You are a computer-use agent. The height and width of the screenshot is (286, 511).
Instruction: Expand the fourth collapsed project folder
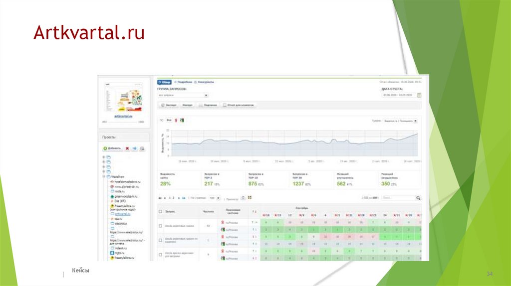point(104,171)
